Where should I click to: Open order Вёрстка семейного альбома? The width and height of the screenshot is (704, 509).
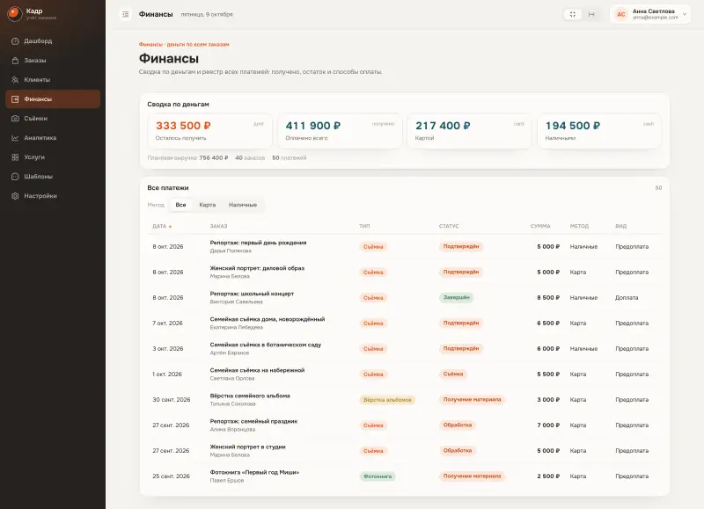coord(250,396)
